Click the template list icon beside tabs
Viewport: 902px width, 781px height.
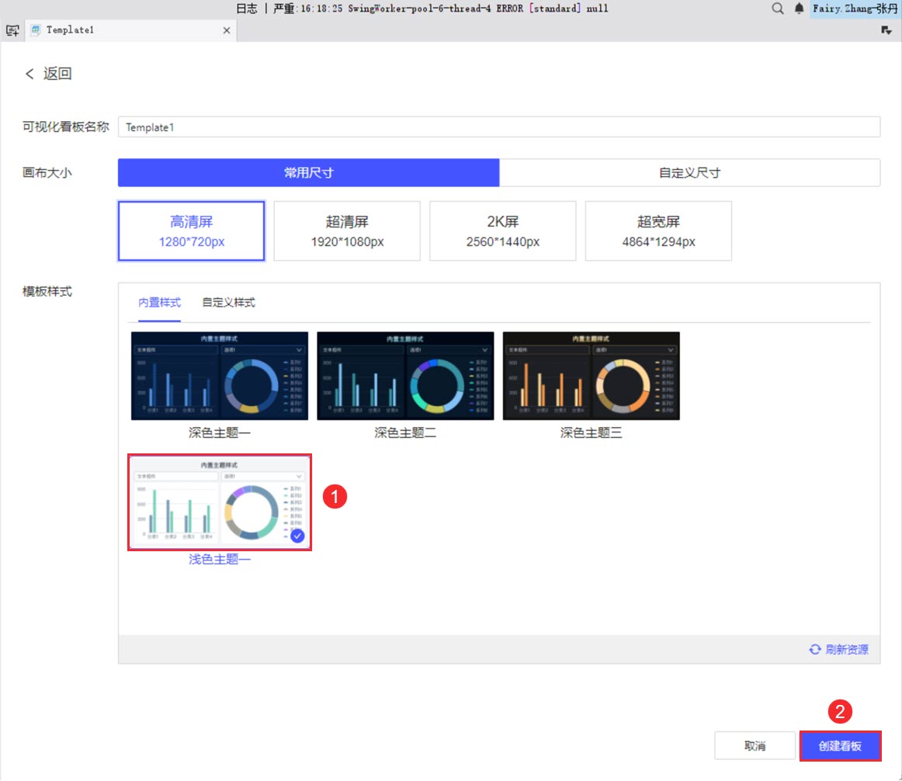tap(12, 30)
